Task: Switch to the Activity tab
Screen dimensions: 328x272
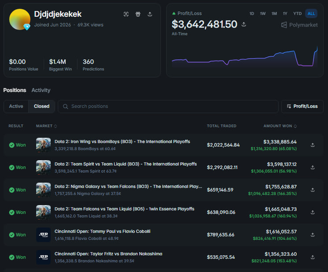Action: click(41, 90)
